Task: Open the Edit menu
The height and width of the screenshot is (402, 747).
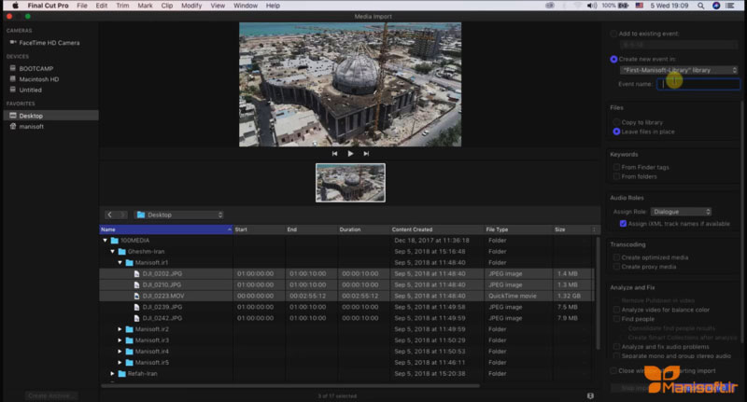Action: coord(102,6)
